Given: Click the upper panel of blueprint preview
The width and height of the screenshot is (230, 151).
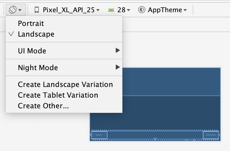Looking at the screenshot, I should click(171, 82).
